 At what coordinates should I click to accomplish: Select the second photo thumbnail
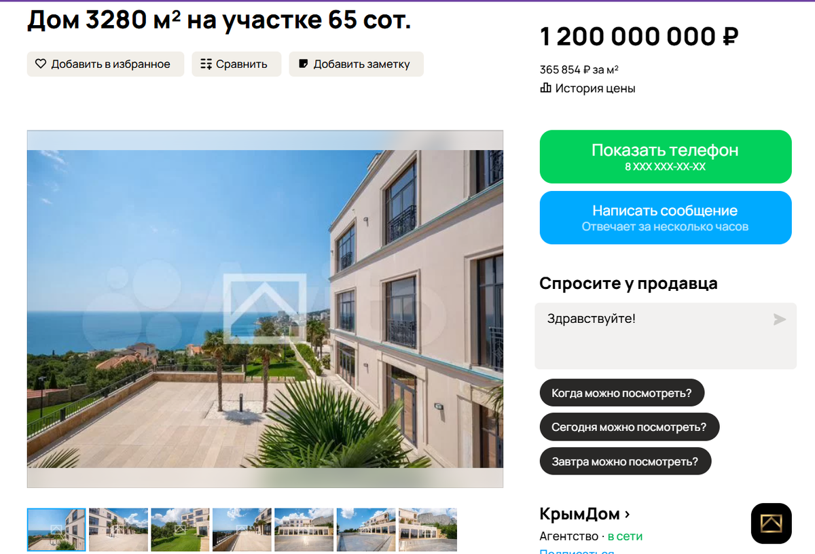(x=118, y=530)
